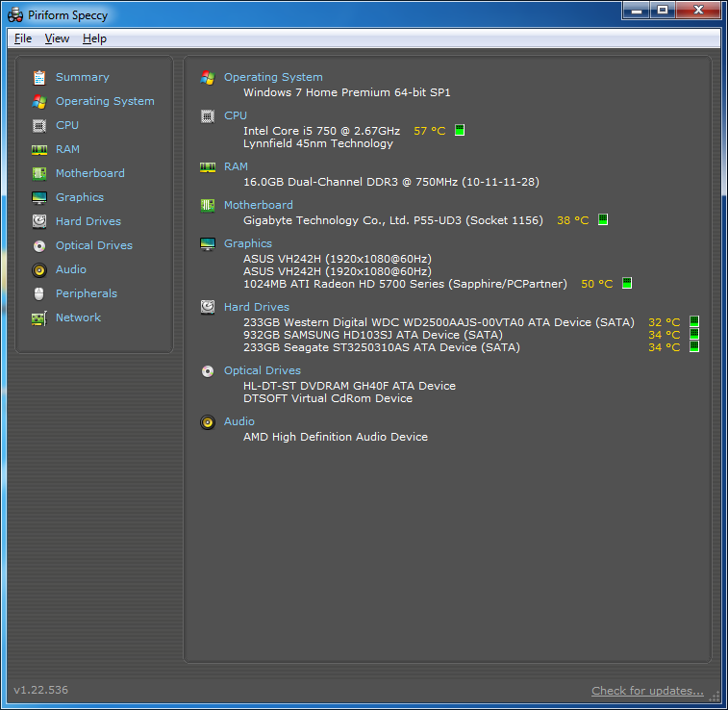Image resolution: width=728 pixels, height=710 pixels.
Task: Click the 32 °C Western Digital drive temperature
Action: pos(664,322)
